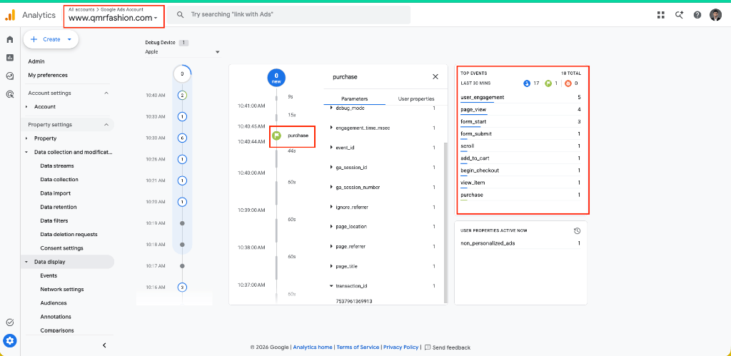
Task: Follow the Analytics home link
Action: 313,347
